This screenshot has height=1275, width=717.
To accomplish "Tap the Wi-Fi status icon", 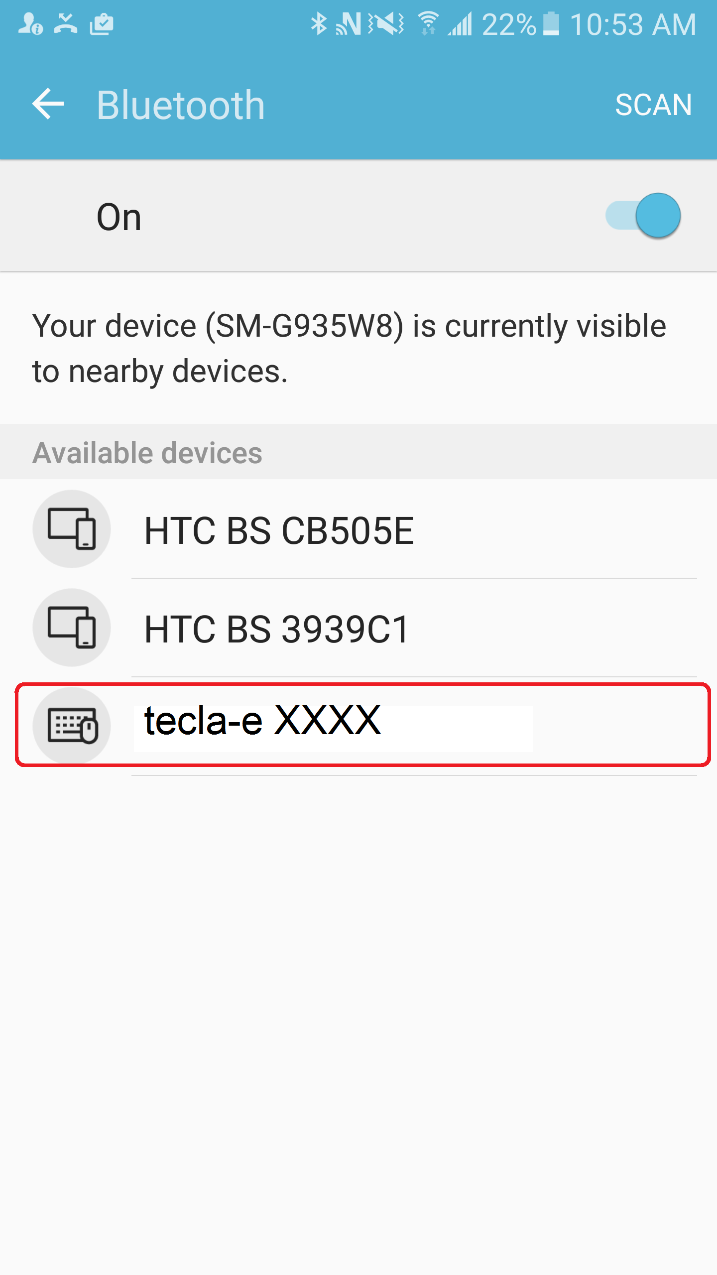I will coord(428,24).
